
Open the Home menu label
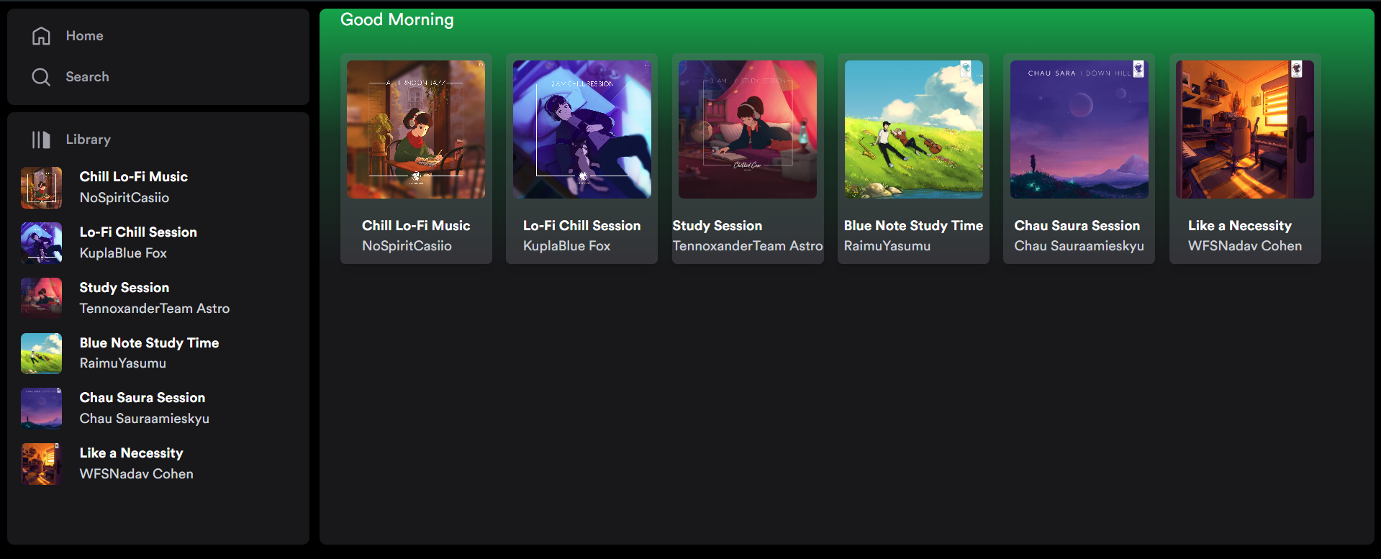coord(84,36)
